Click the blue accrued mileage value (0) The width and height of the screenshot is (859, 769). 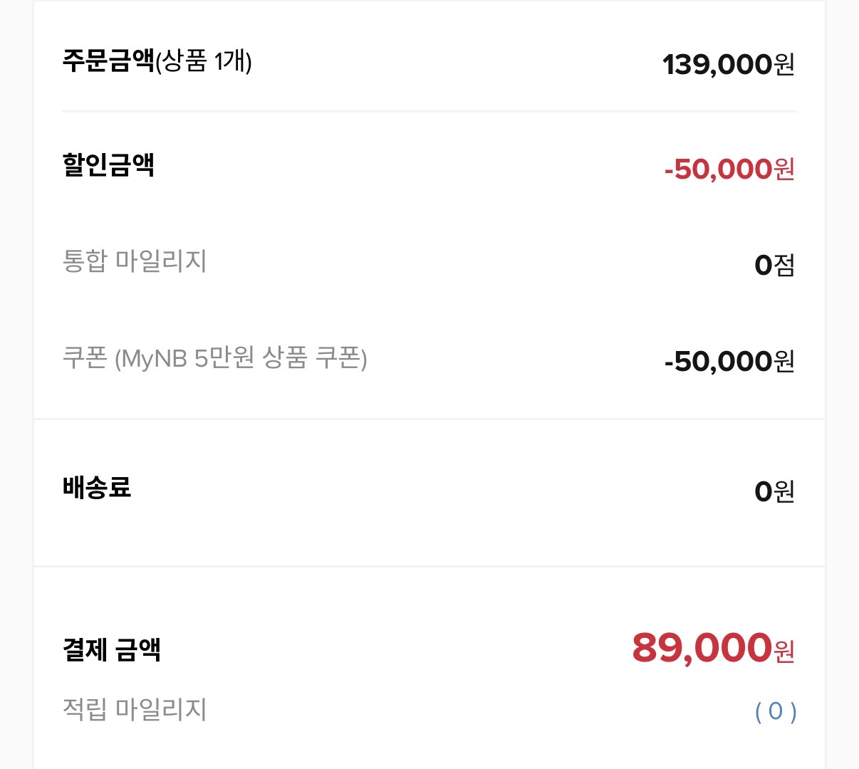click(x=775, y=711)
